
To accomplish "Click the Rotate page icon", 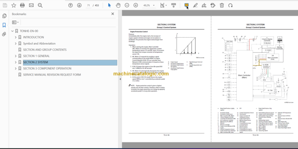I will tap(230, 5).
